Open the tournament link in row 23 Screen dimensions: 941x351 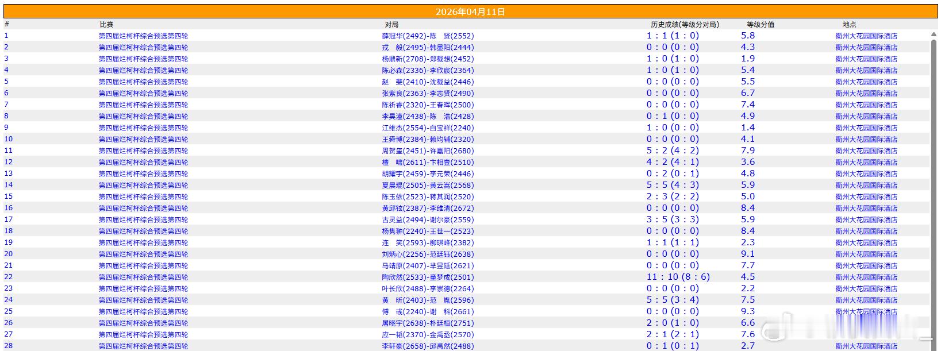(143, 288)
